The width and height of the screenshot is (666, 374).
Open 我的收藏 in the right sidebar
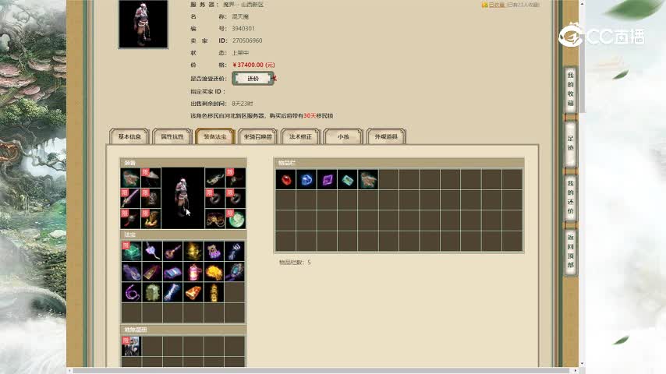(570, 90)
